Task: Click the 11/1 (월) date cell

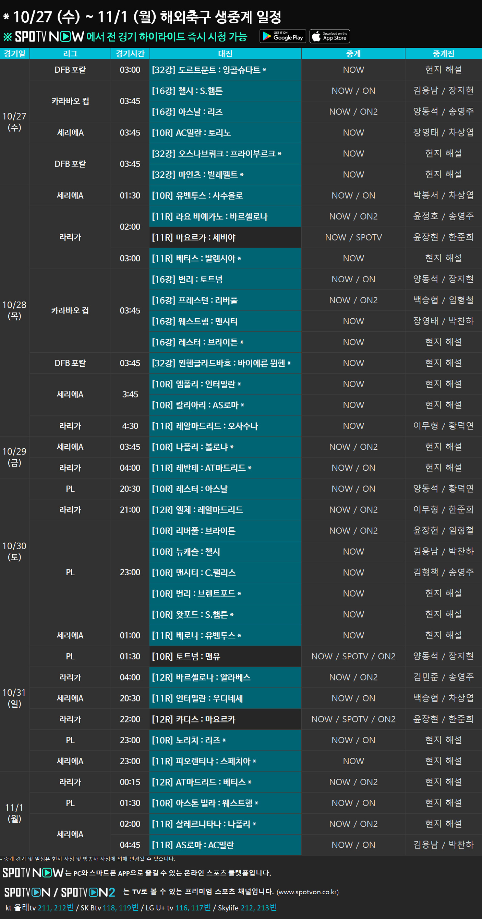Action: coord(15,813)
